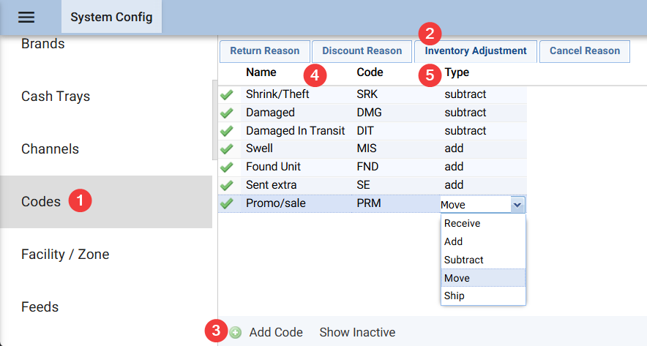Collapse the Type dropdown arrow
647x346 pixels.
(x=517, y=205)
